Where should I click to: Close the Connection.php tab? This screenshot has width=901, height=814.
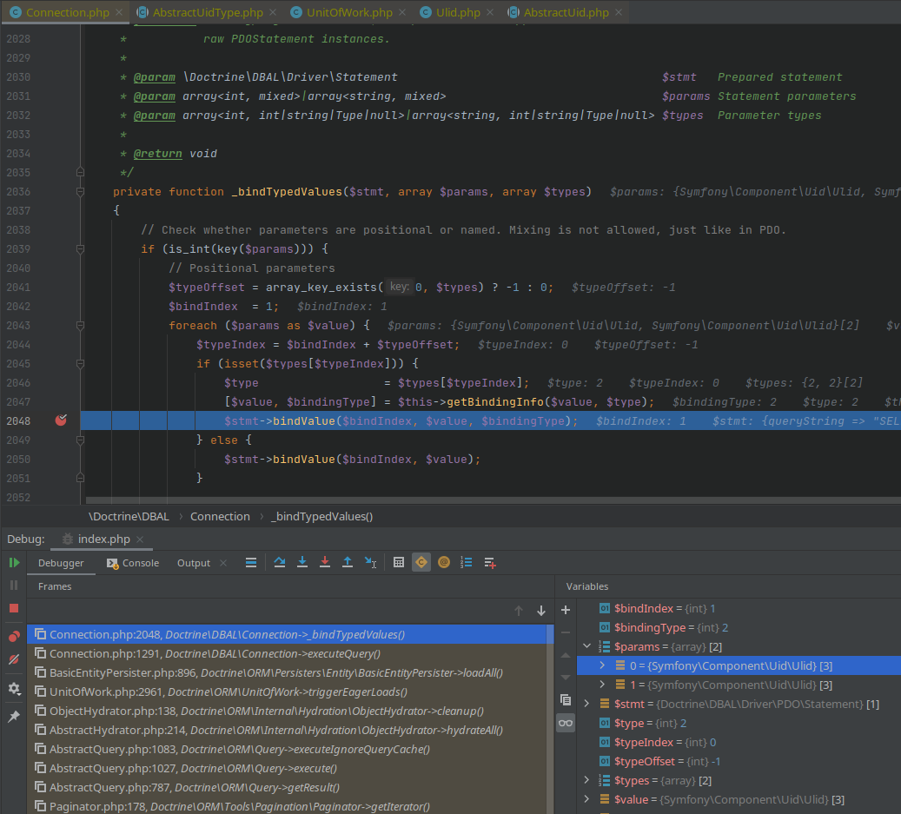click(119, 12)
